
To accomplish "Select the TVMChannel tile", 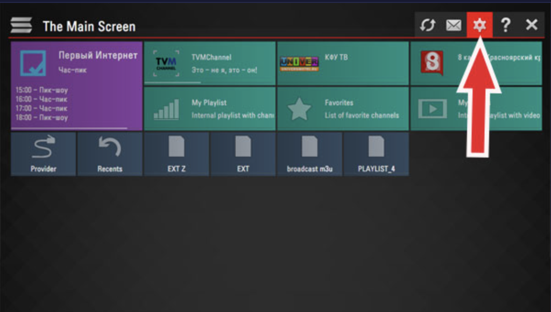I will pos(210,63).
